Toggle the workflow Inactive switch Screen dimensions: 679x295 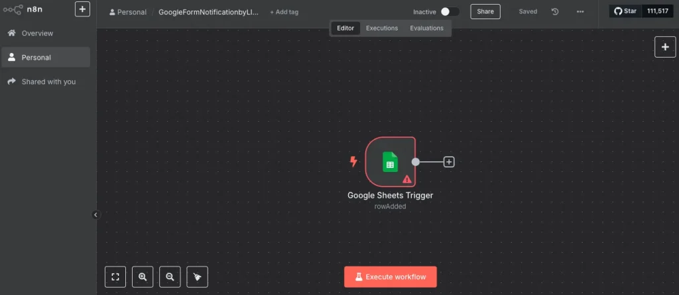449,12
